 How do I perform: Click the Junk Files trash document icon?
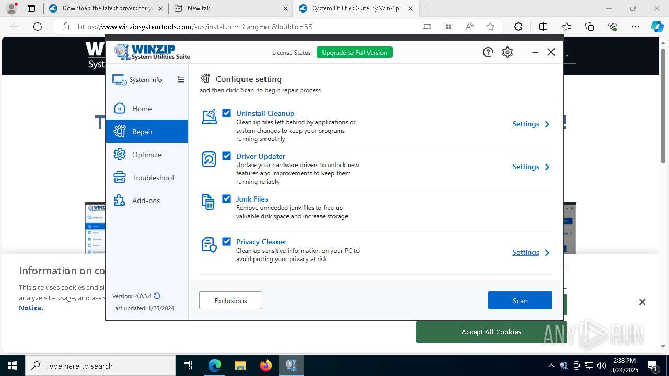click(x=208, y=202)
